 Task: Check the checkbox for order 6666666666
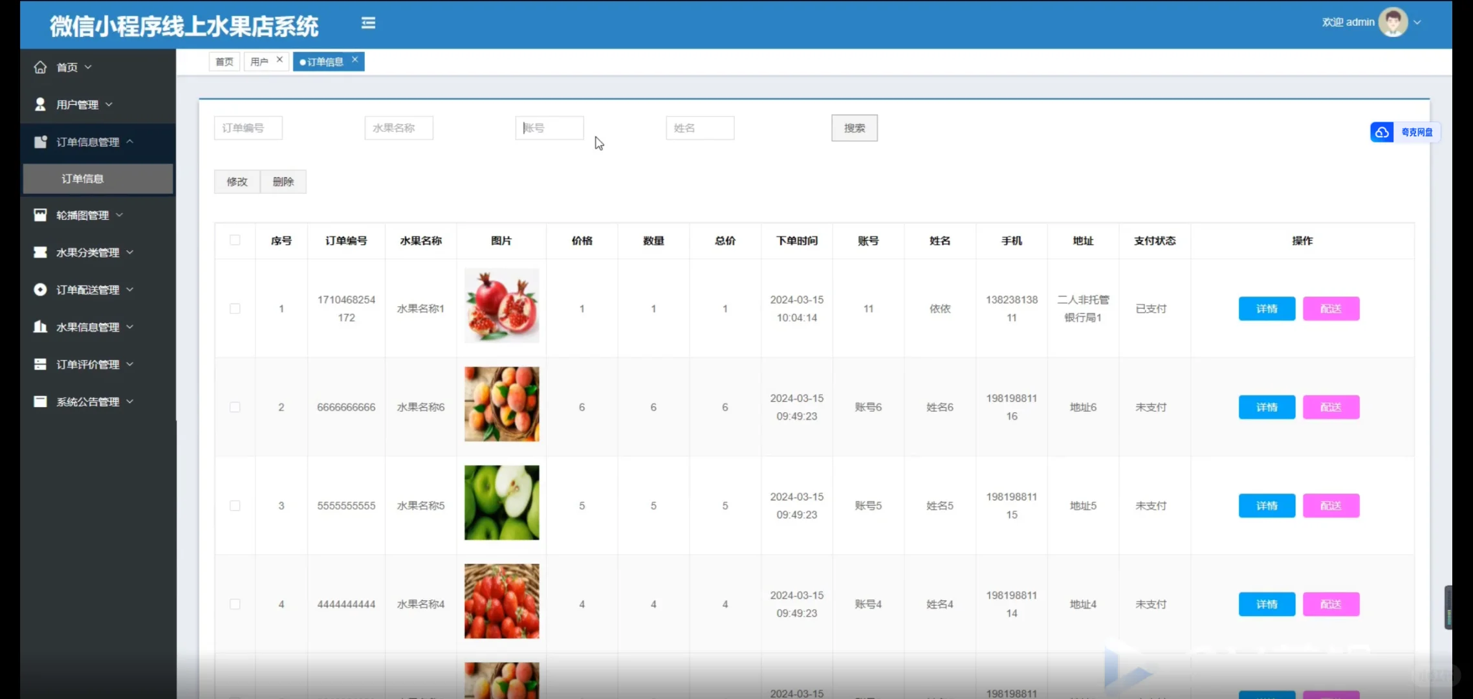(x=235, y=406)
